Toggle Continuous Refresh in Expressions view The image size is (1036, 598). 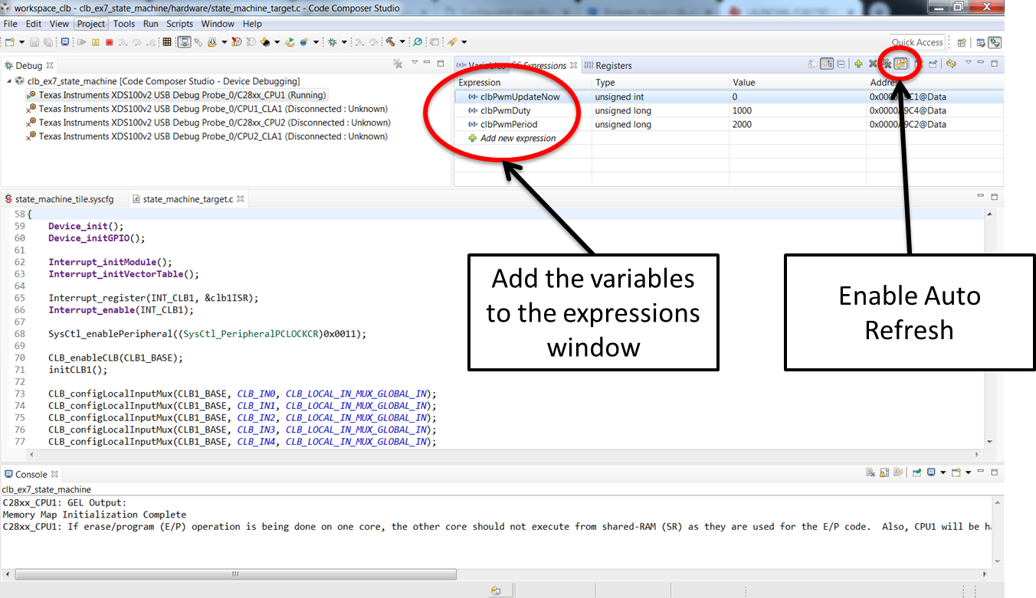point(900,64)
